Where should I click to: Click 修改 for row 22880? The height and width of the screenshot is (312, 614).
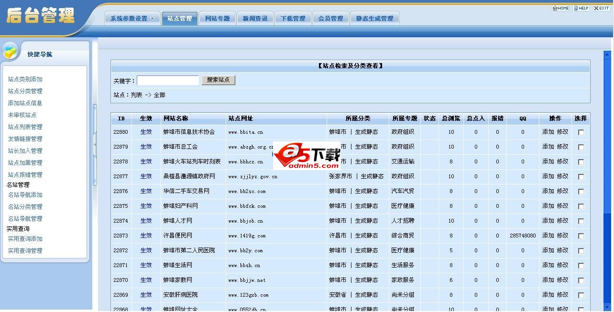(x=563, y=132)
